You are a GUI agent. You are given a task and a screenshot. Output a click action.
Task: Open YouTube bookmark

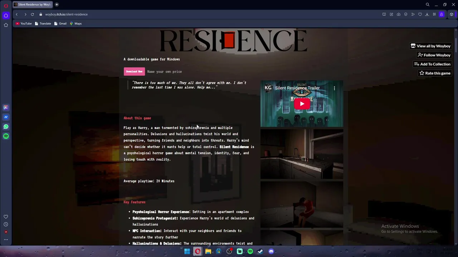coord(24,24)
